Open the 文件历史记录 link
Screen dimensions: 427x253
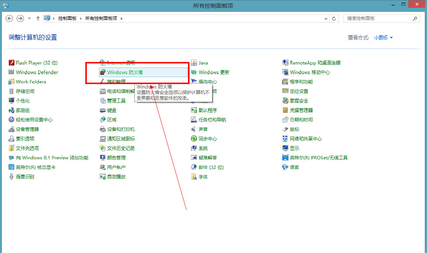pyautogui.click(x=121, y=148)
